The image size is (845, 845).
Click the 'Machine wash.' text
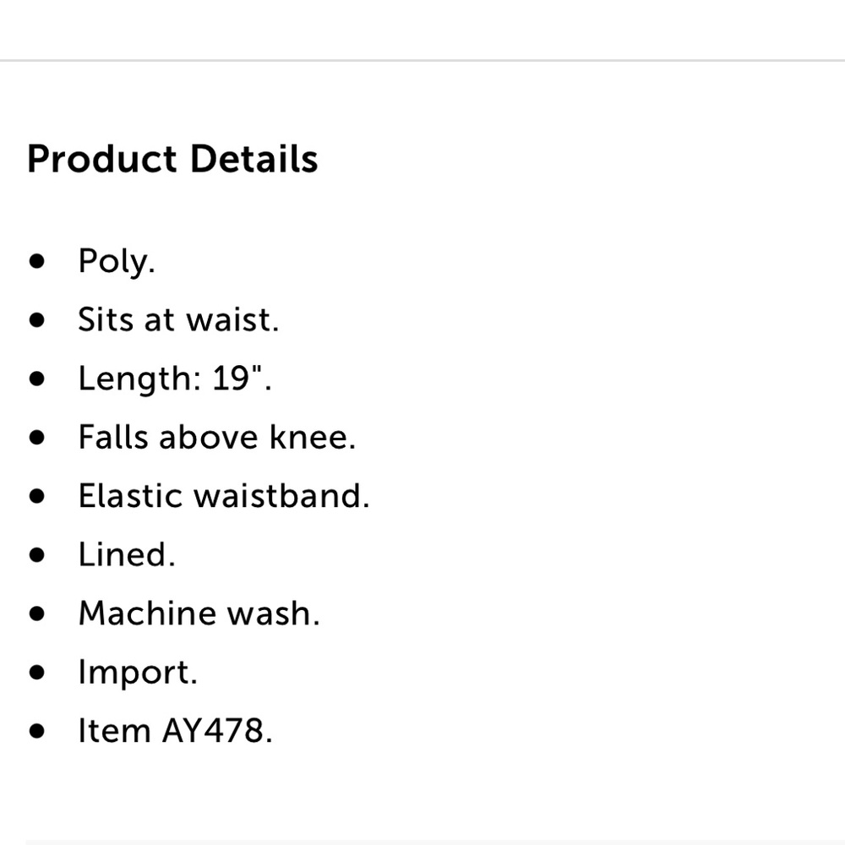[199, 613]
